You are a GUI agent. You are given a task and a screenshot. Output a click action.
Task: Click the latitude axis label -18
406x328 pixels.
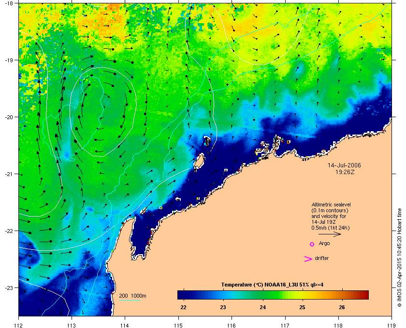click(x=9, y=3)
